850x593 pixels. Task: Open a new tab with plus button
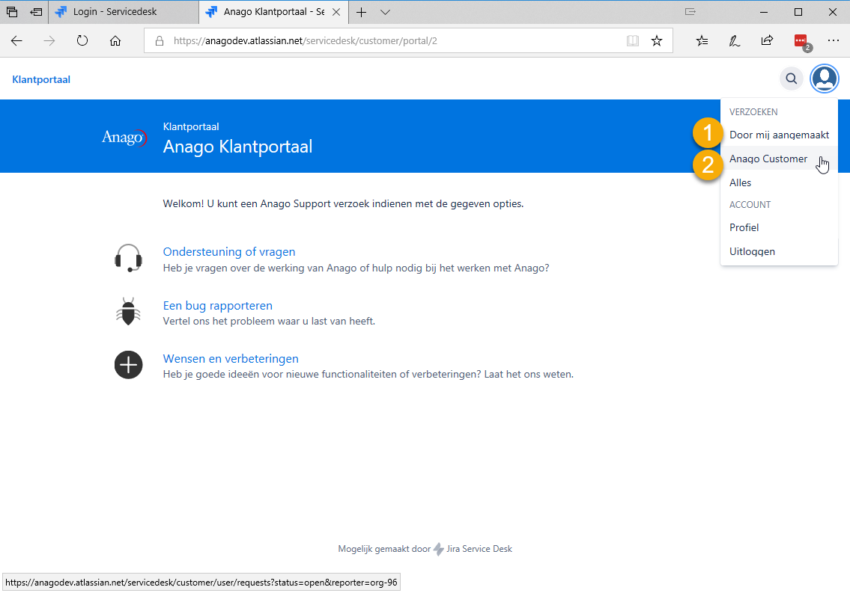tap(362, 12)
